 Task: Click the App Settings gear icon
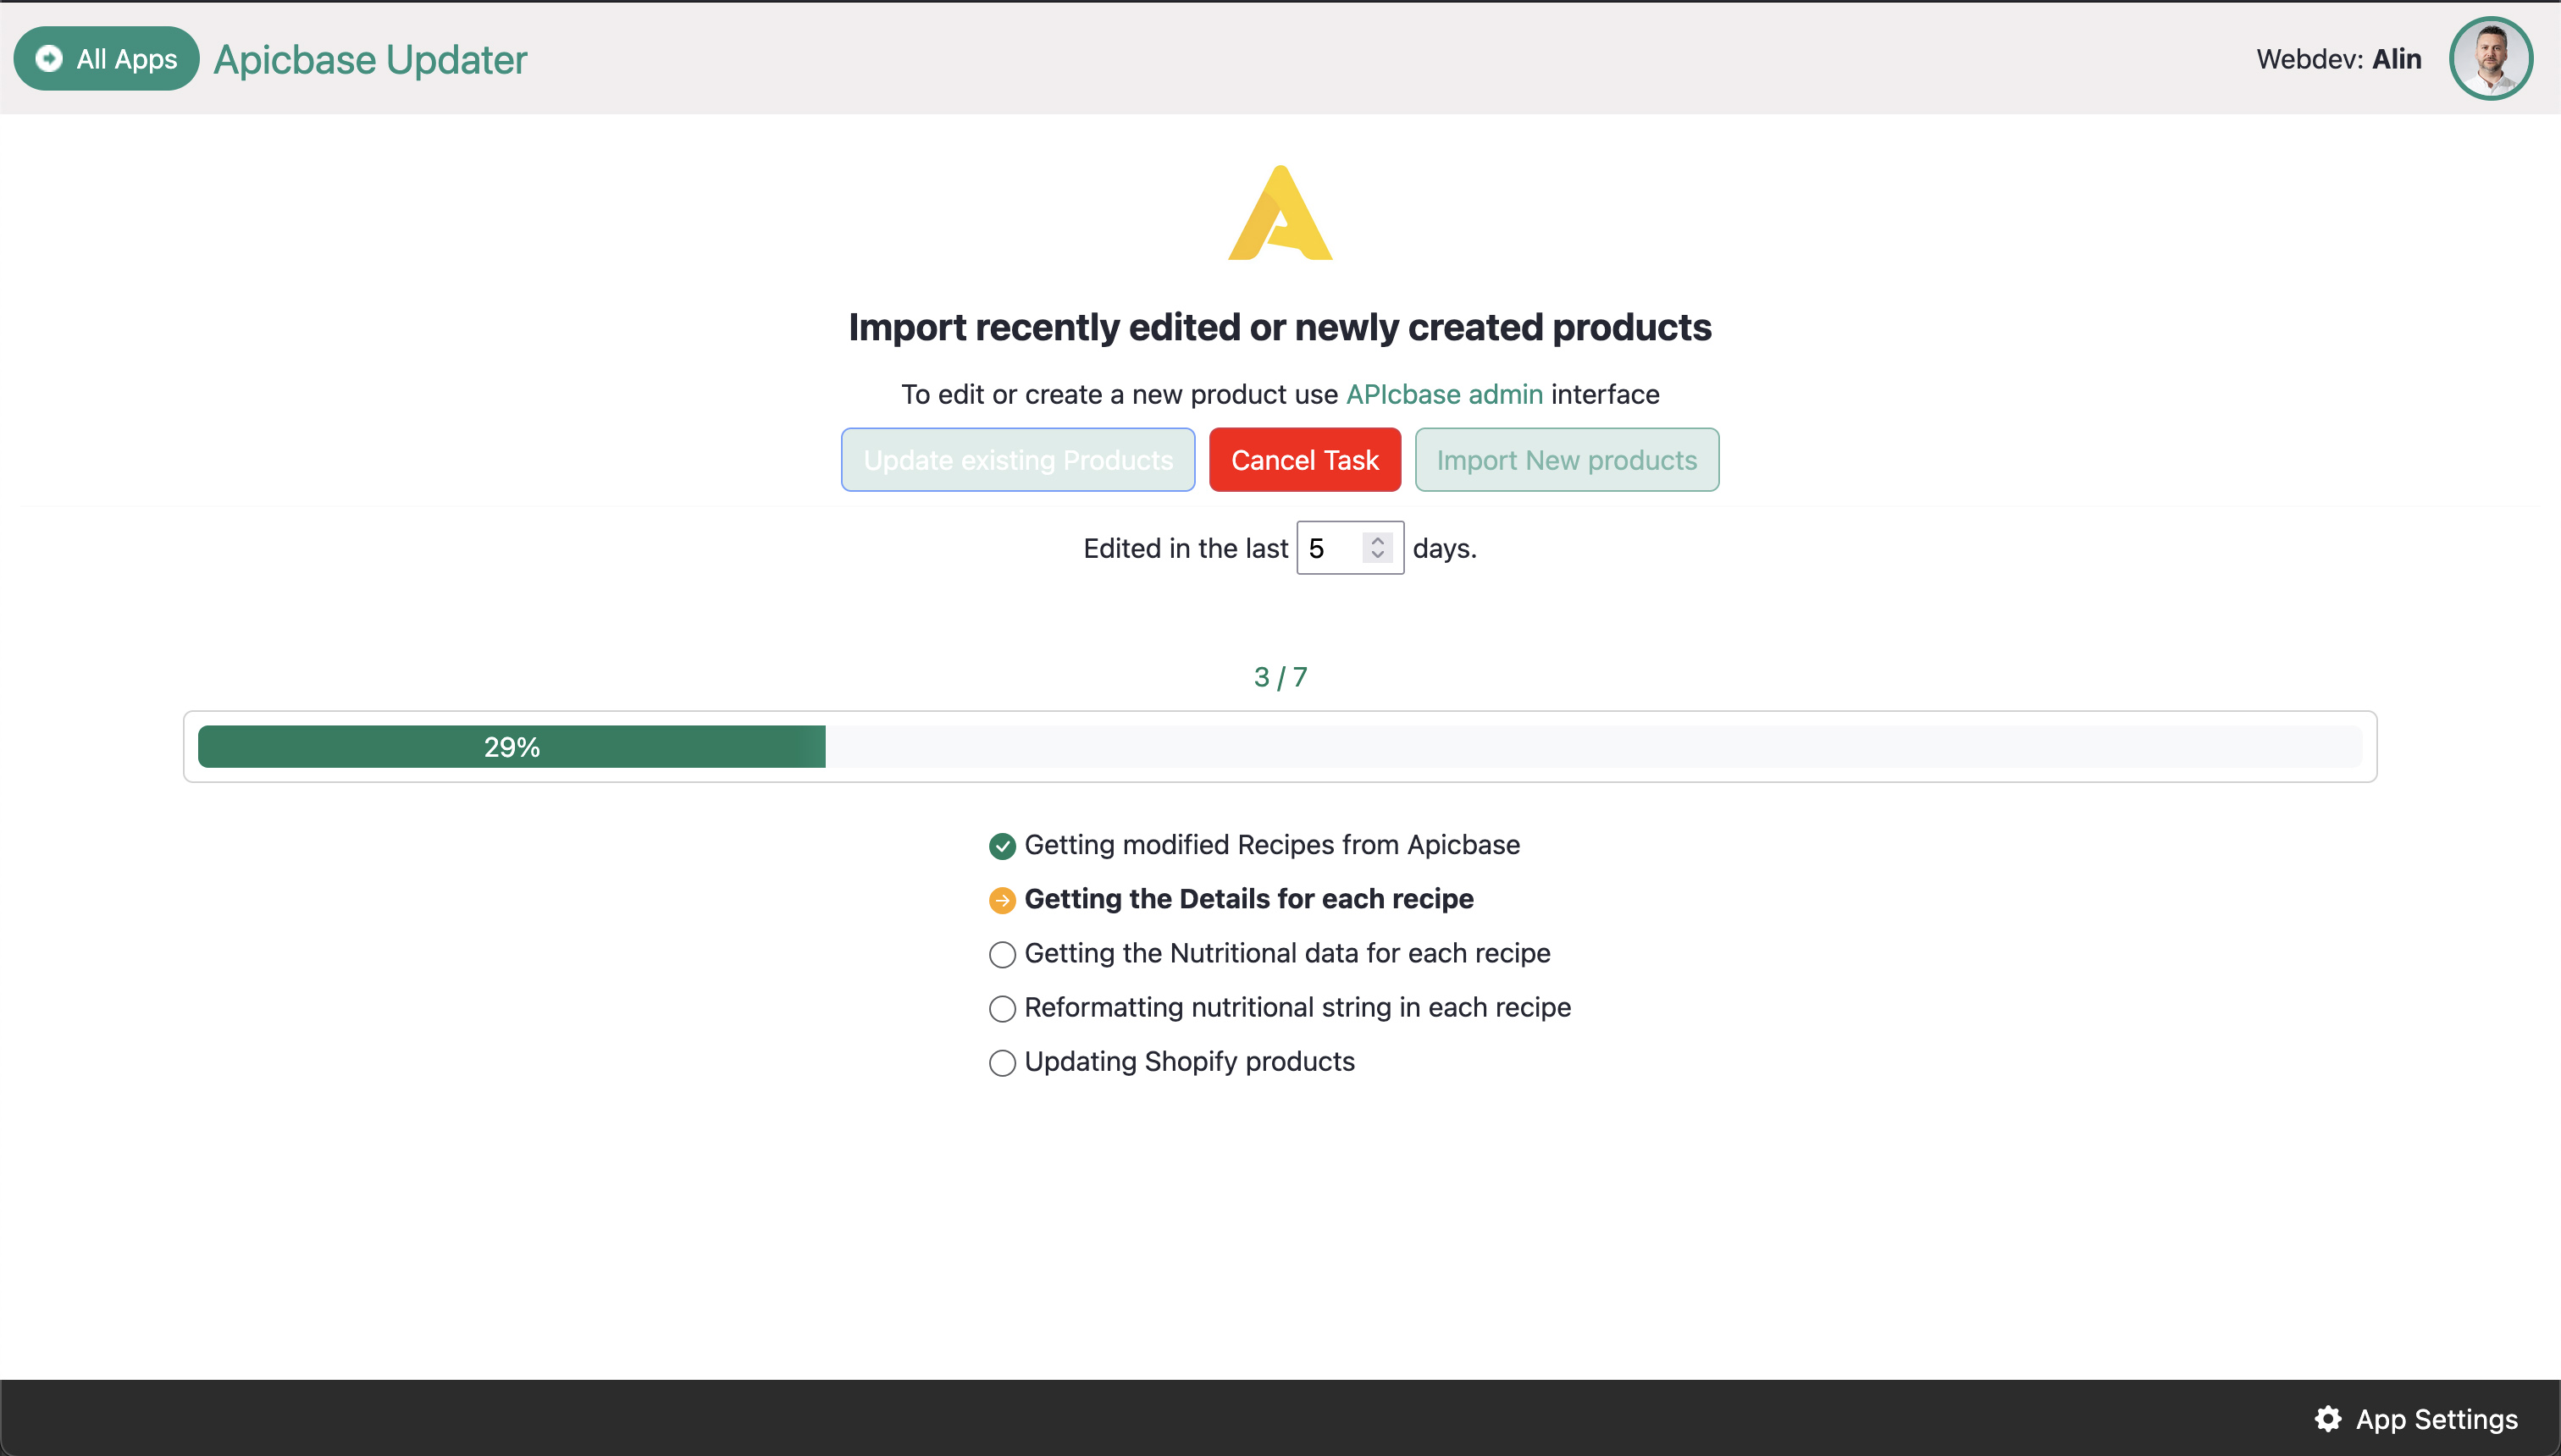[x=2328, y=1419]
